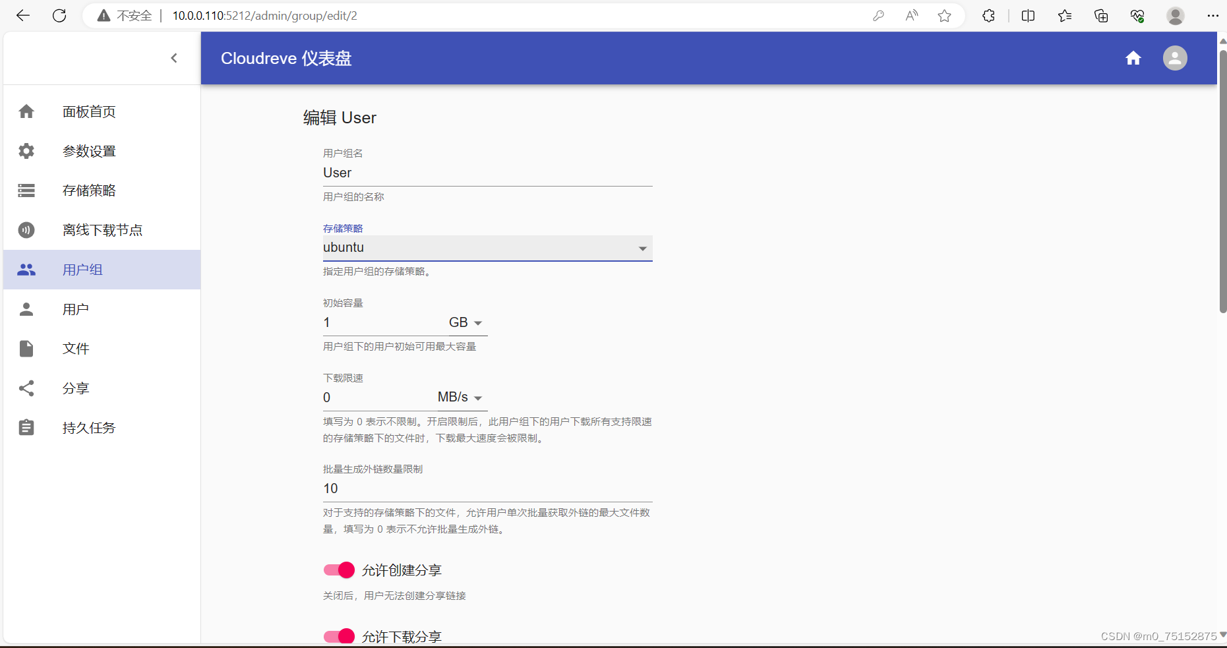Collapse the sidebar with the chevron
The image size is (1227, 648).
pyautogui.click(x=173, y=58)
